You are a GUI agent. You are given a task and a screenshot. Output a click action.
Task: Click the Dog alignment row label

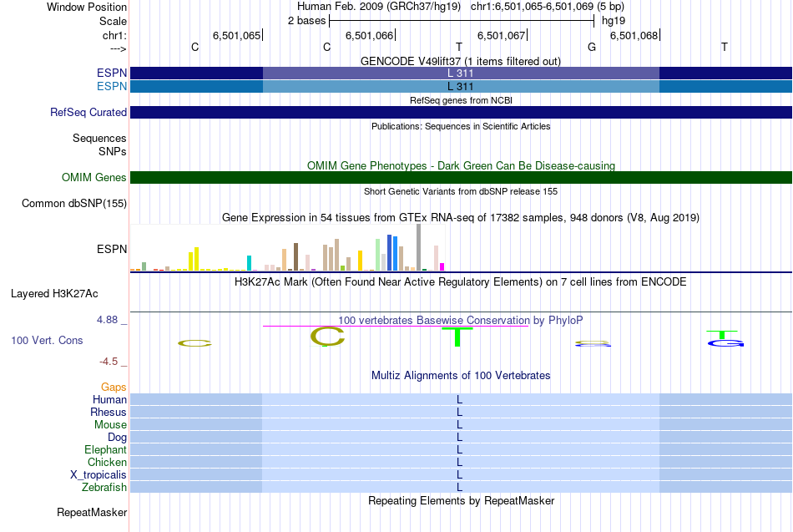tap(117, 438)
